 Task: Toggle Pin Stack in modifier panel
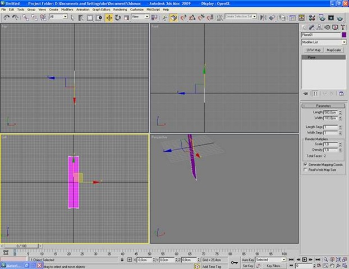[x=305, y=94]
